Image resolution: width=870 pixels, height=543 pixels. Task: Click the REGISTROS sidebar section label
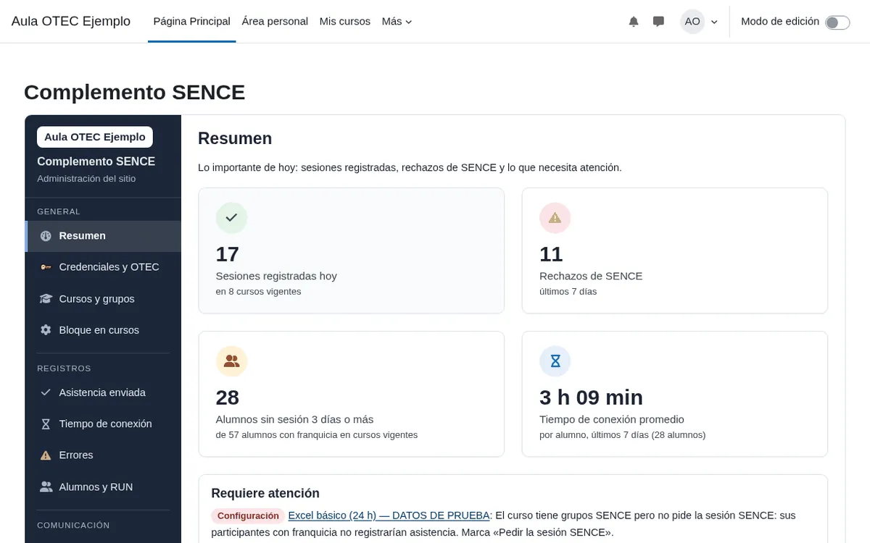[x=64, y=369]
